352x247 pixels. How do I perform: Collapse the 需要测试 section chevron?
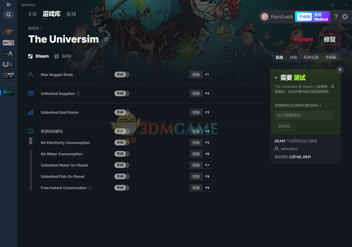click(x=276, y=78)
